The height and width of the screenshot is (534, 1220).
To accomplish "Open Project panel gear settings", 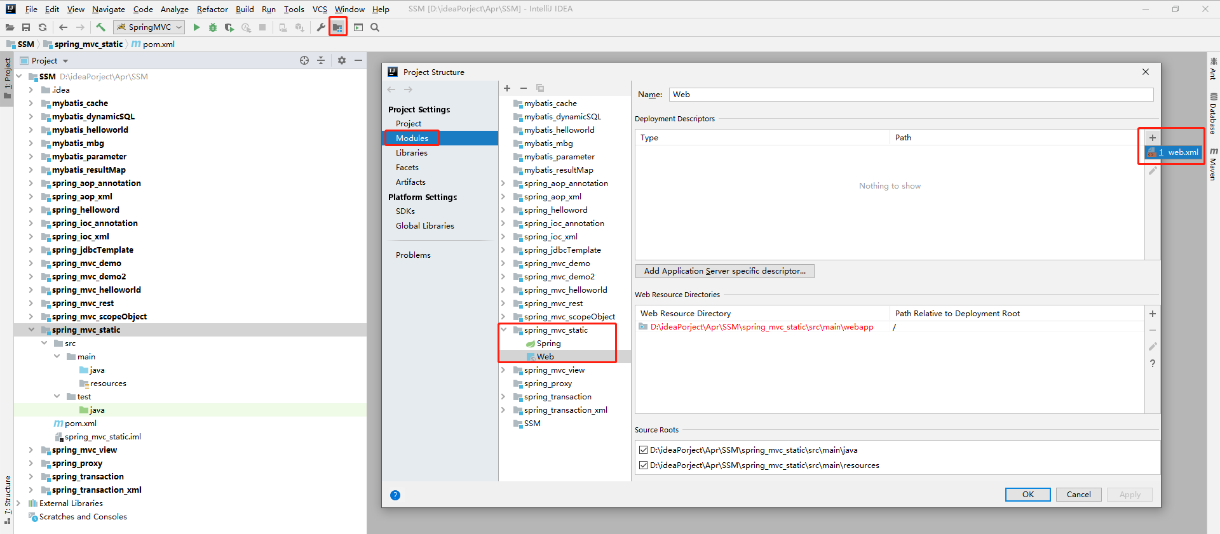I will pyautogui.click(x=342, y=60).
